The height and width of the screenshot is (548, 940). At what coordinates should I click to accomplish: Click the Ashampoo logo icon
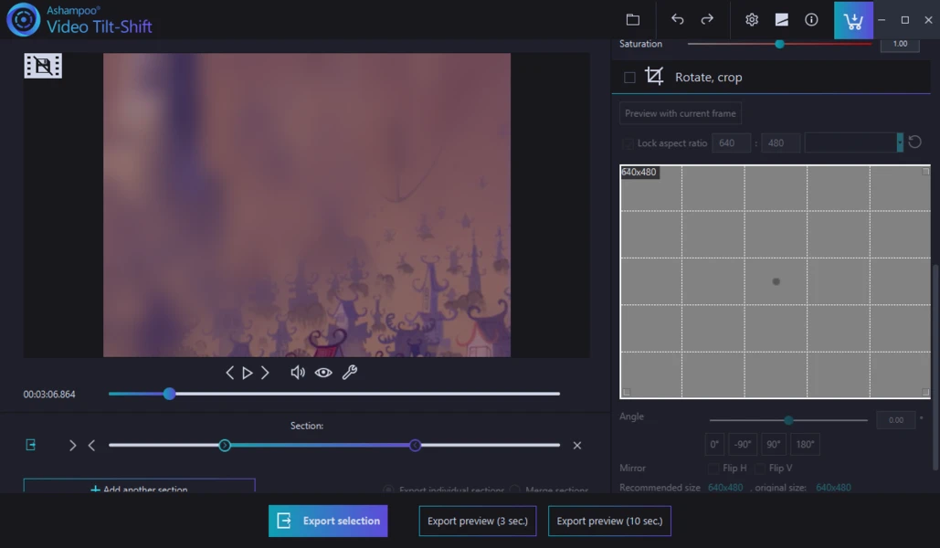[x=23, y=19]
